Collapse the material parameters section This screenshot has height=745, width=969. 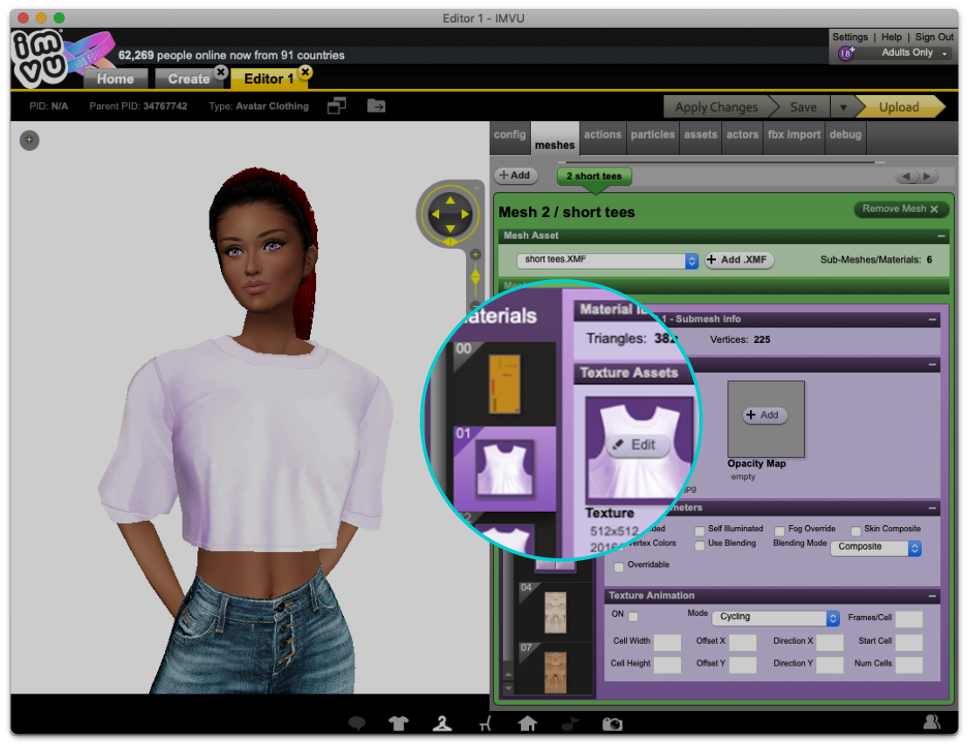pos(932,508)
